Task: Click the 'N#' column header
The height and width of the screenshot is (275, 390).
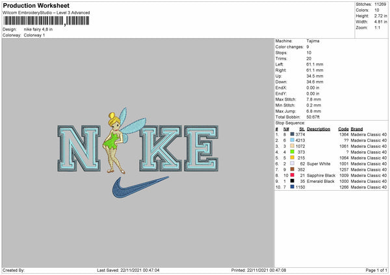Action: 286,129
